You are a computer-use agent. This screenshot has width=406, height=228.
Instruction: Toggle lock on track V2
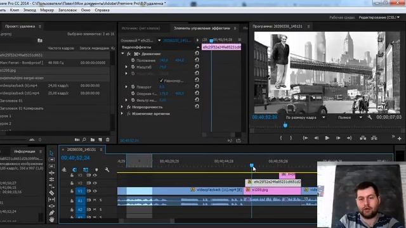coord(72,183)
